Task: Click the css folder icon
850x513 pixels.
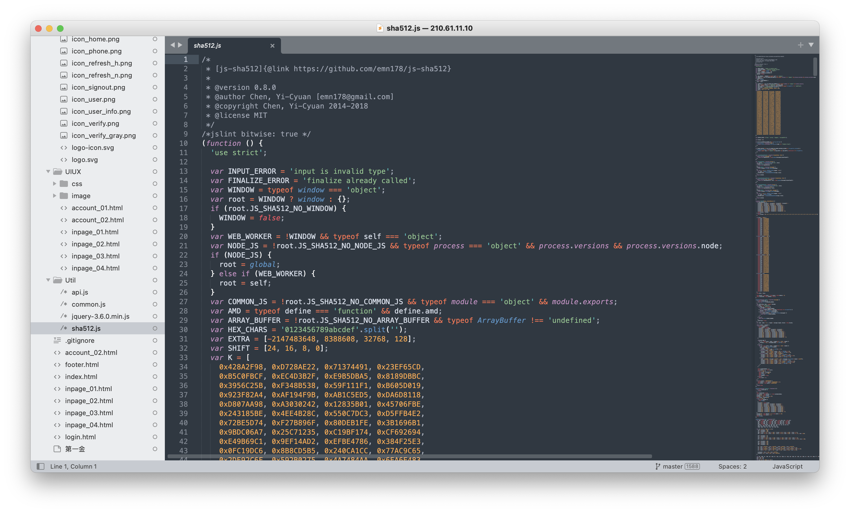Action: pos(64,184)
